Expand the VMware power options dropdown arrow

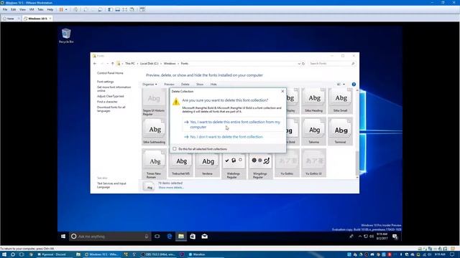coord(66,9)
